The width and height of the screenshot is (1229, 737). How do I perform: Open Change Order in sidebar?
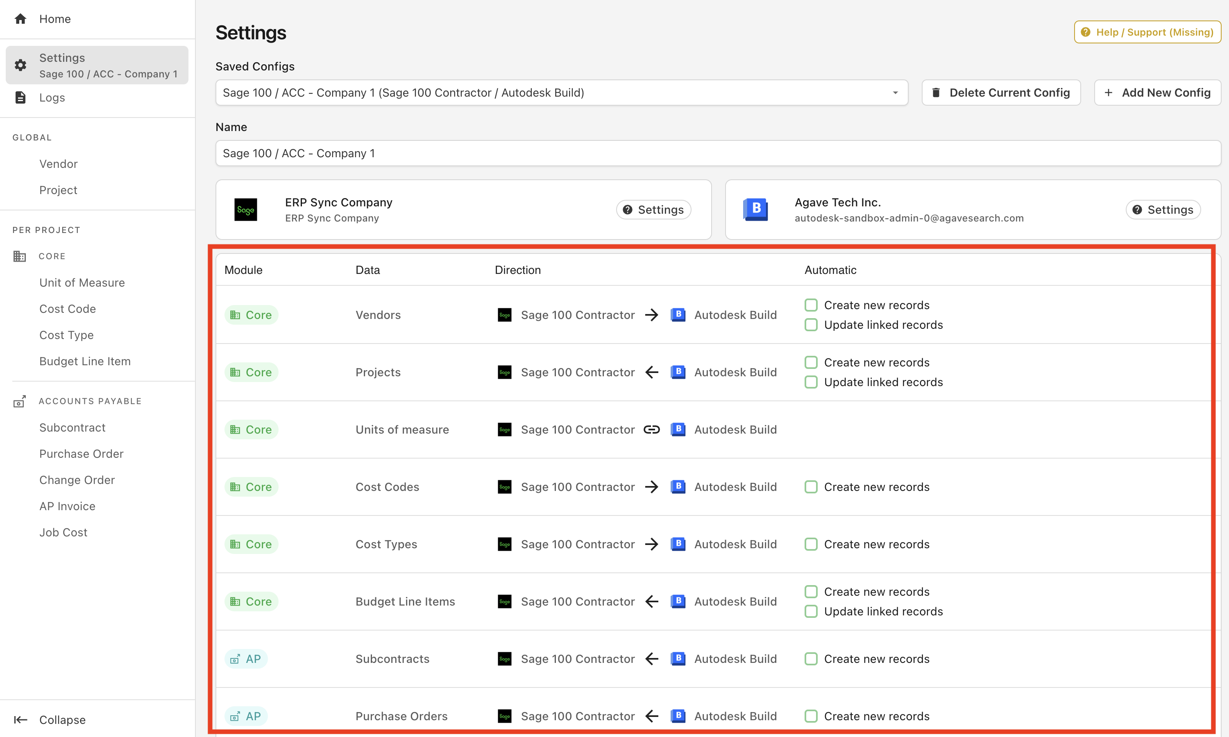coord(77,480)
